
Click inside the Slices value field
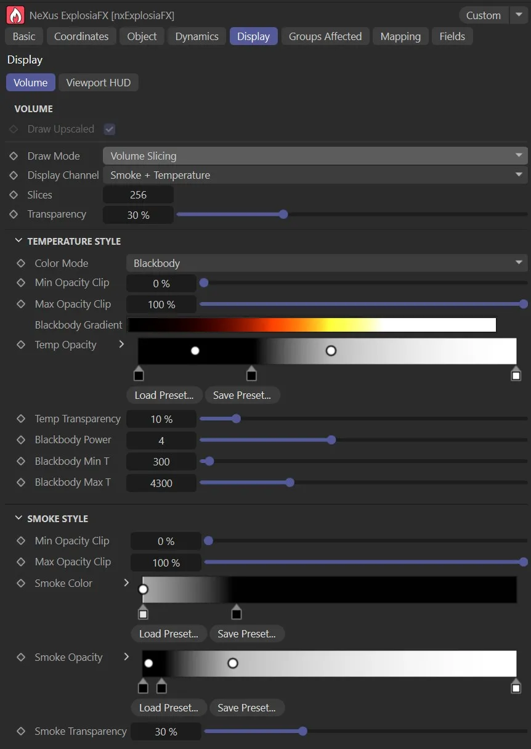pos(138,194)
